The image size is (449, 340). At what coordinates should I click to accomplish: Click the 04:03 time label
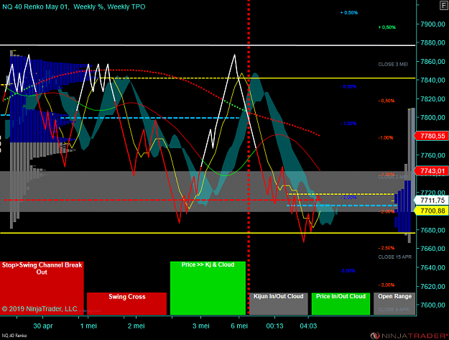click(x=308, y=326)
